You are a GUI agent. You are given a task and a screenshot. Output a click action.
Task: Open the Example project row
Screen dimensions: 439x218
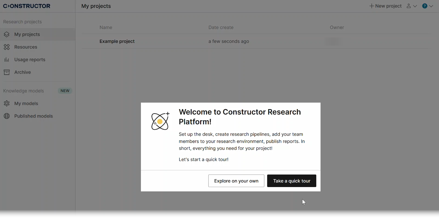click(117, 42)
